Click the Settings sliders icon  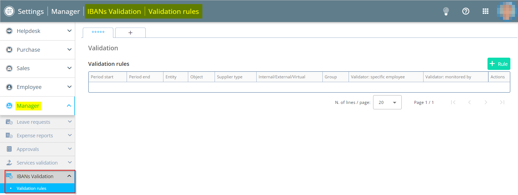[9, 11]
